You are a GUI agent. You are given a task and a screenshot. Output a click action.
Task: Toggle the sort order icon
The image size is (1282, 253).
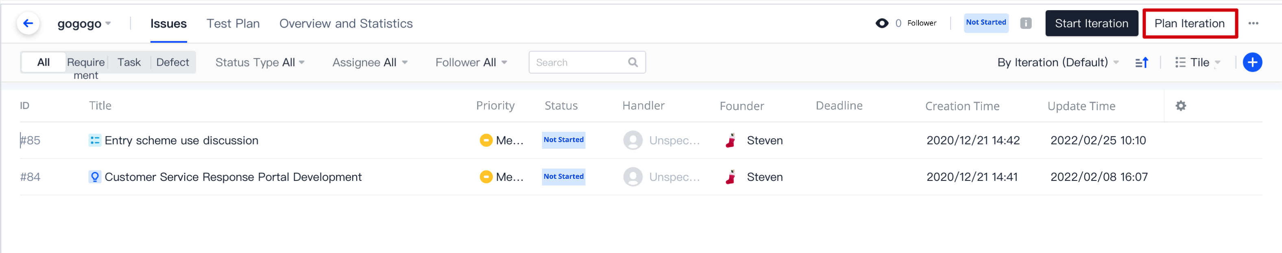1142,62
